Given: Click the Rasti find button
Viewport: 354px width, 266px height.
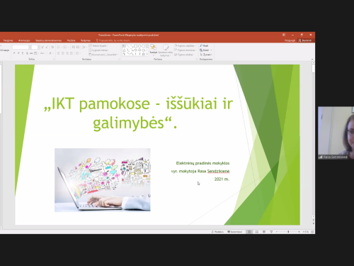Looking at the screenshot, I should 204,45.
